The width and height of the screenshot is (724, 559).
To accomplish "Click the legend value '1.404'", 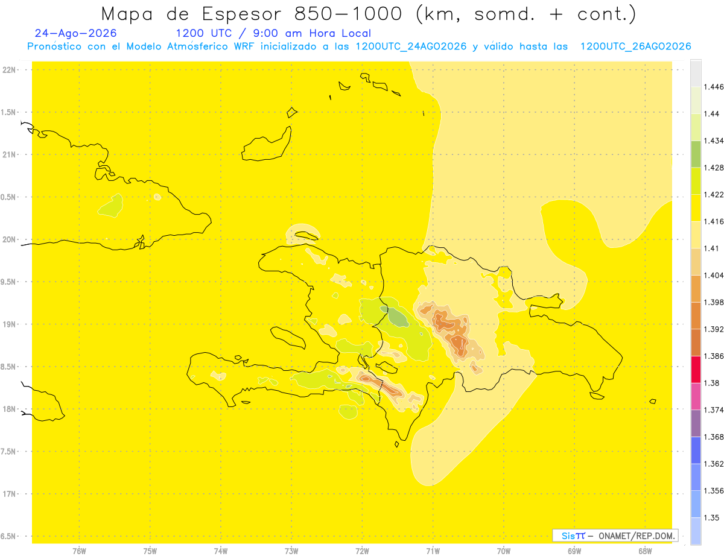I will click(x=714, y=275).
